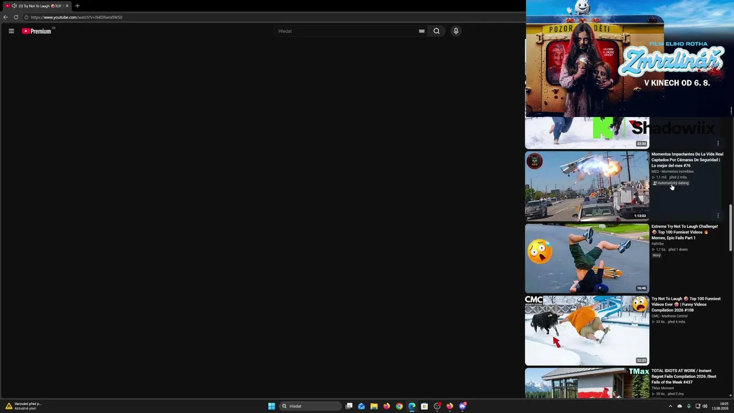Open a new browser tab
This screenshot has height=413, width=734.
click(77, 6)
